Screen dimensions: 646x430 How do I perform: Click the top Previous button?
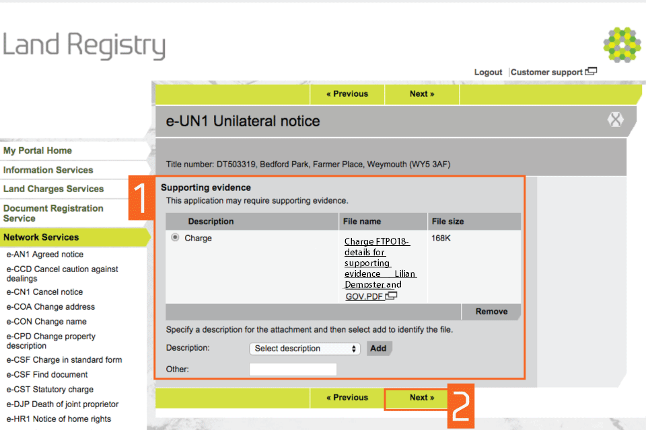point(347,94)
